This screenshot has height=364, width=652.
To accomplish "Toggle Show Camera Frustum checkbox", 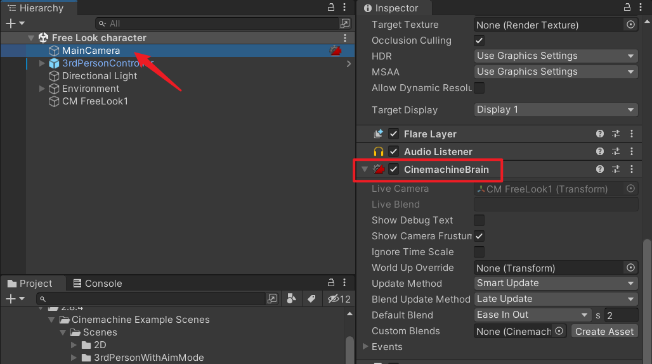I will pos(479,236).
